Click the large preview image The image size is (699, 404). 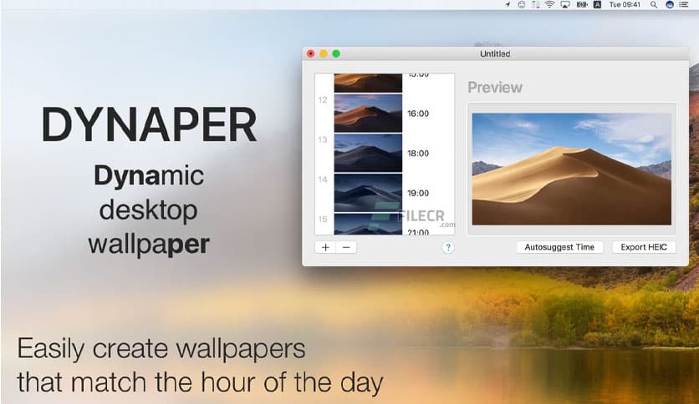tap(572, 169)
